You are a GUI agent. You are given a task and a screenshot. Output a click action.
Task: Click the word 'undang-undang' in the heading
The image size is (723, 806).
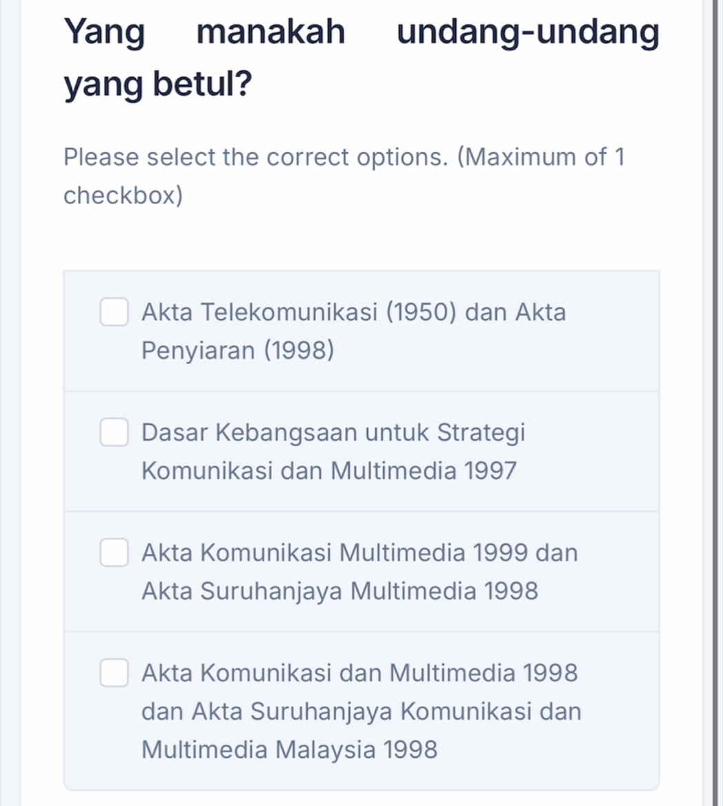[528, 32]
